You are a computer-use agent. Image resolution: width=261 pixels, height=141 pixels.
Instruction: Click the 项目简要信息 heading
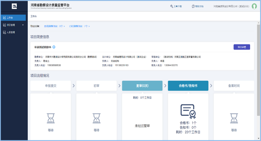coord(40,37)
